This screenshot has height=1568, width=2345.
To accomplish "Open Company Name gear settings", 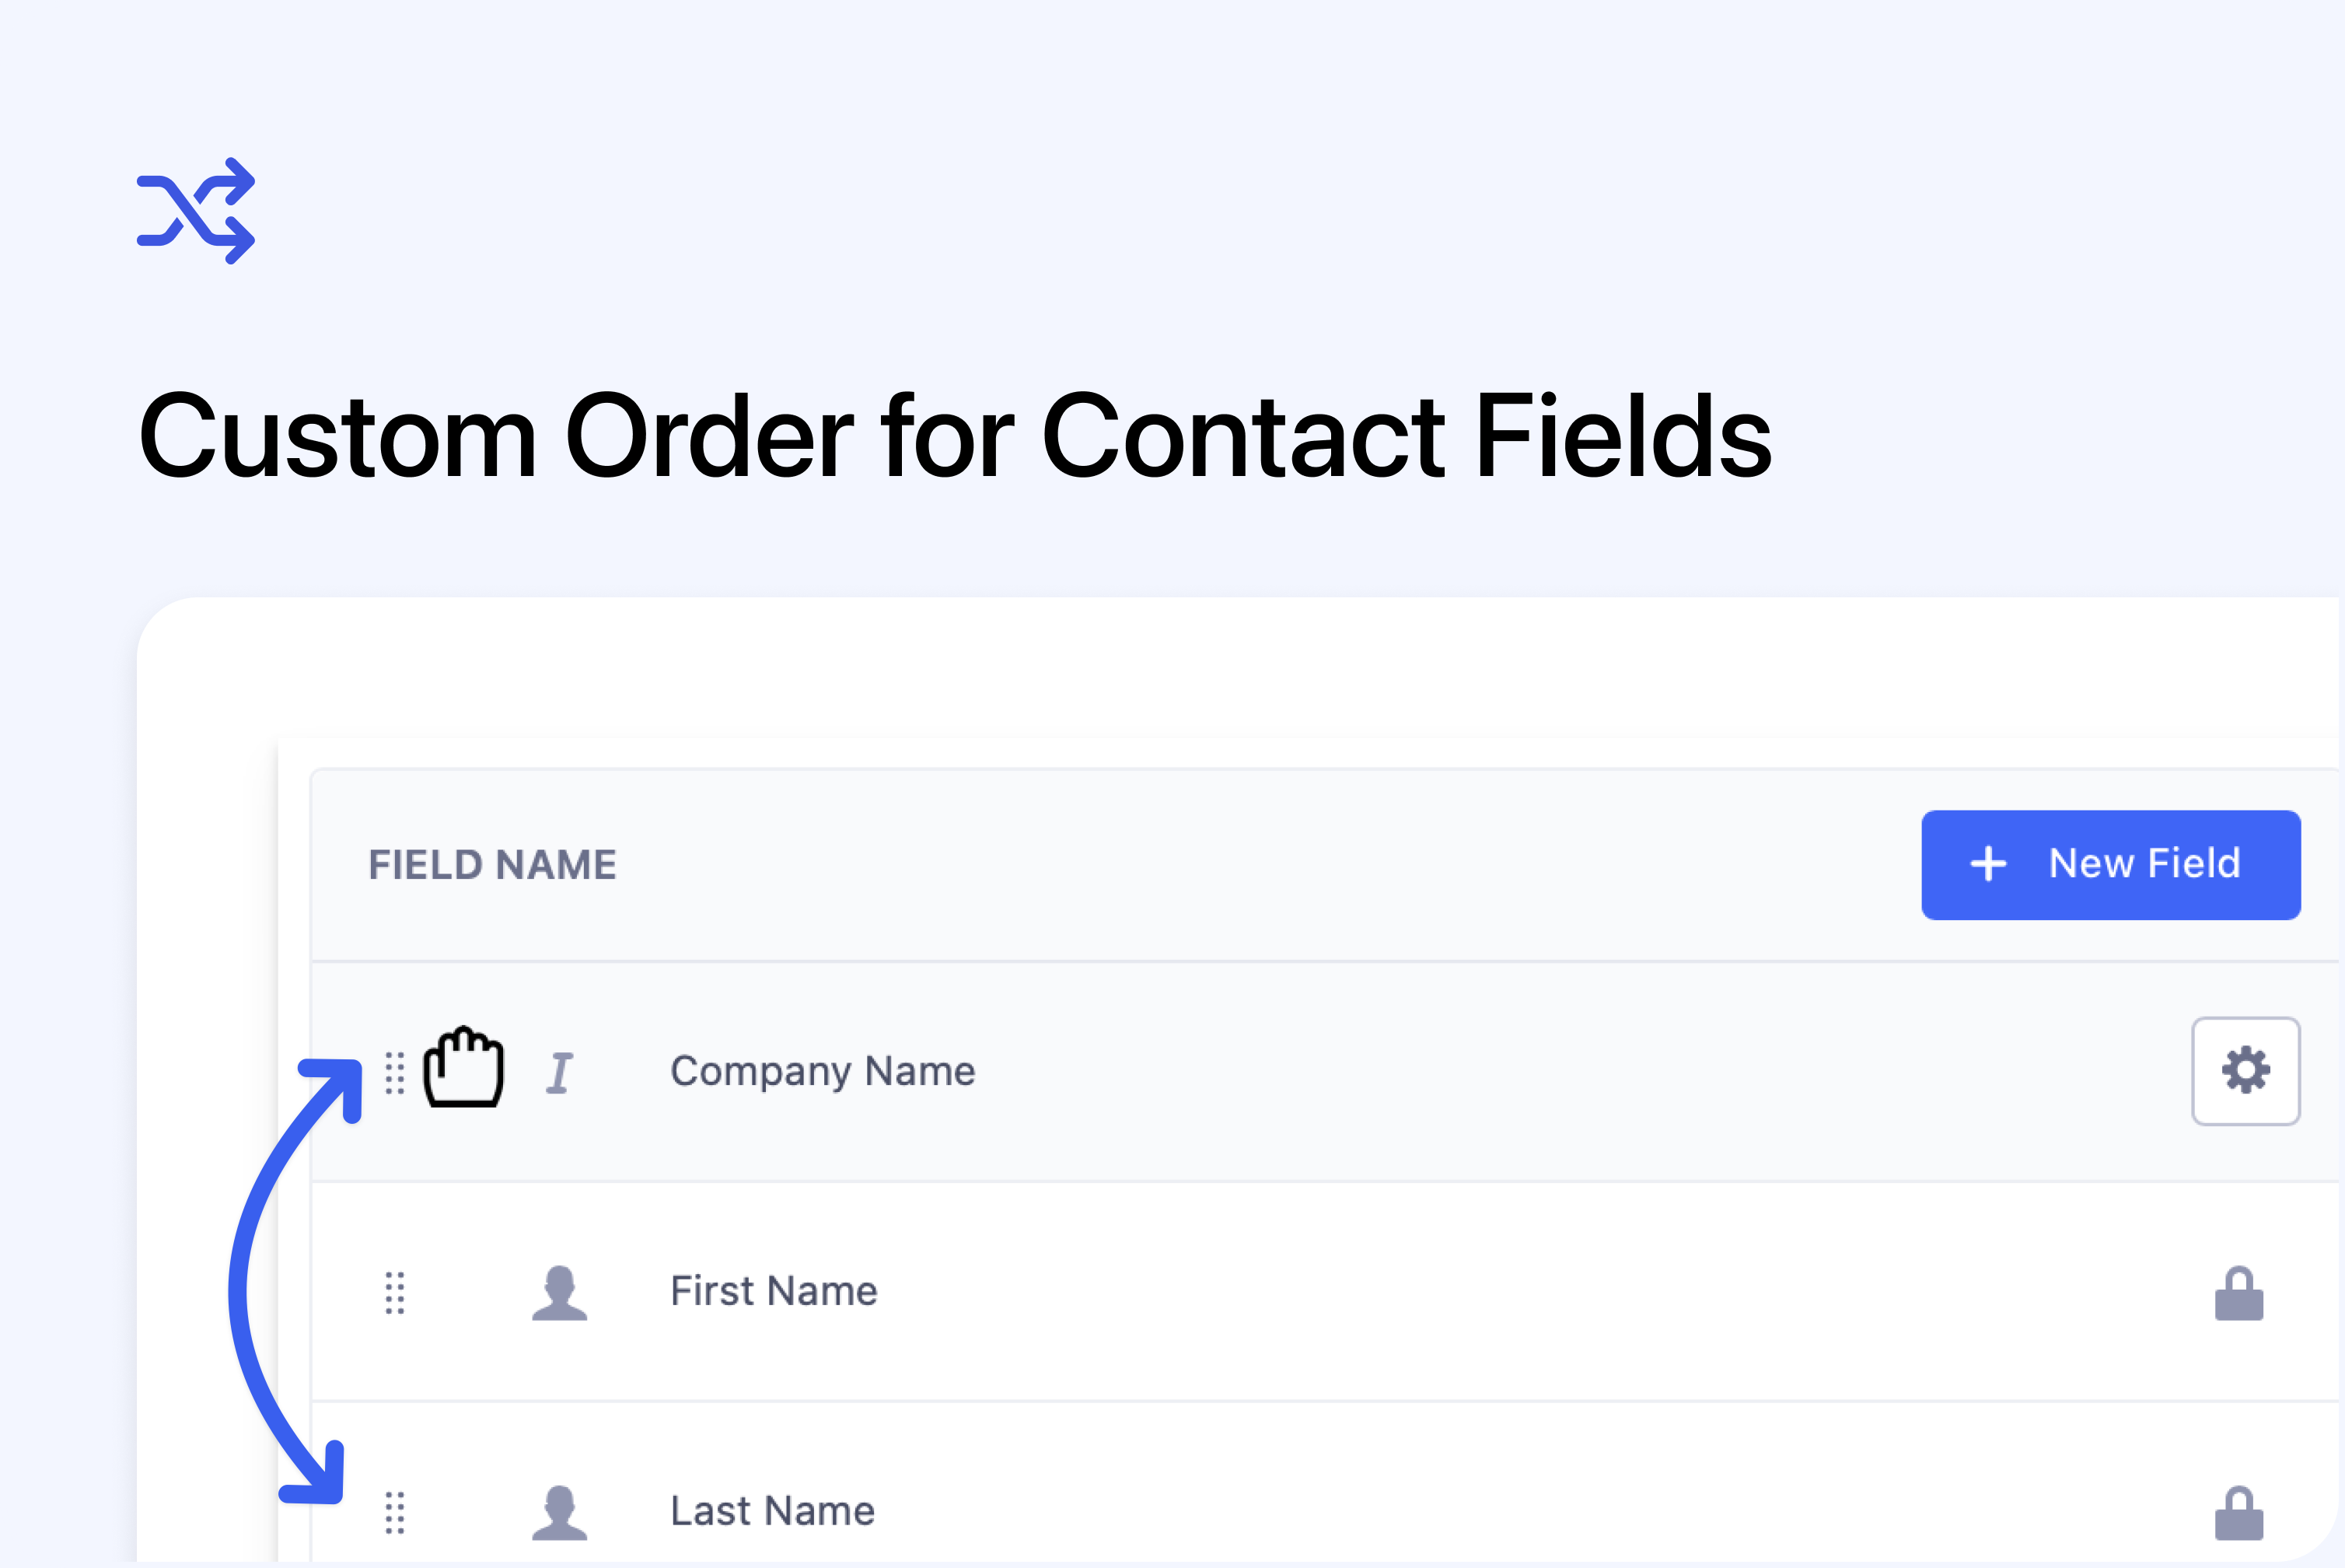I will (x=2245, y=1071).
